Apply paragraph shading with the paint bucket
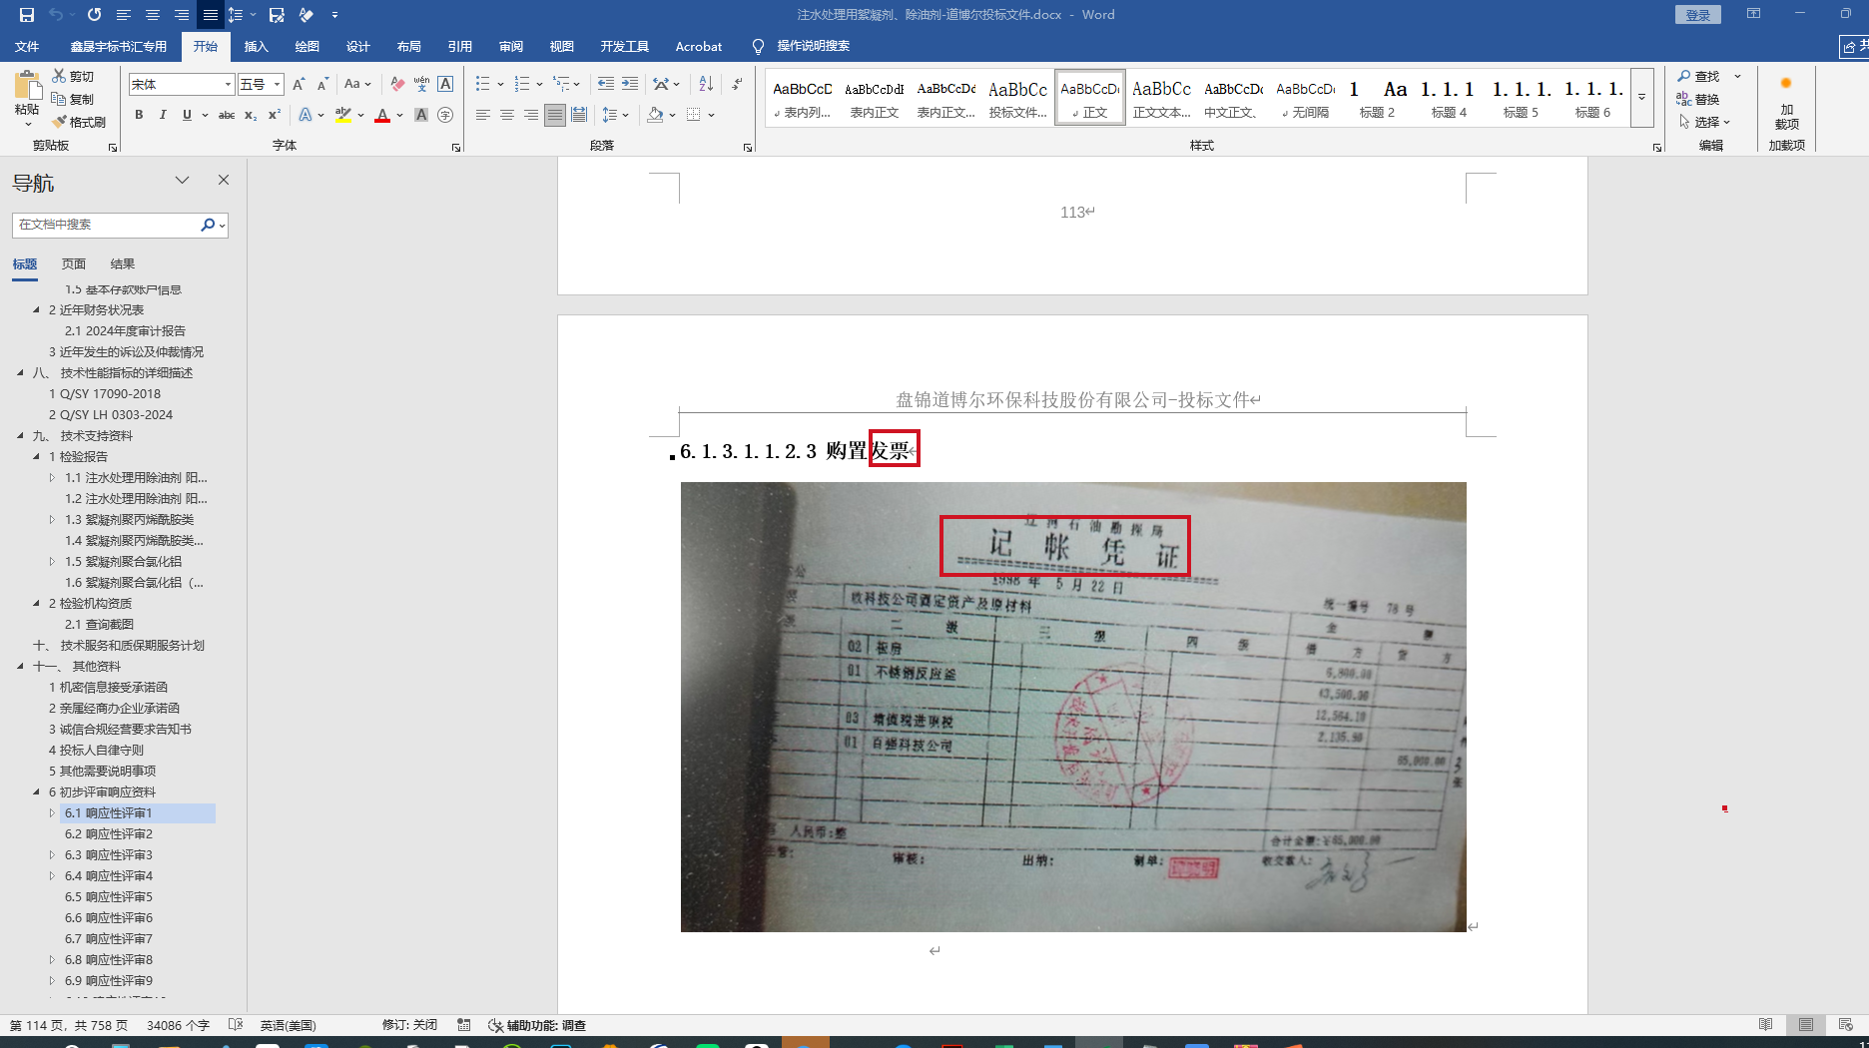This screenshot has height=1048, width=1869. coord(655,115)
